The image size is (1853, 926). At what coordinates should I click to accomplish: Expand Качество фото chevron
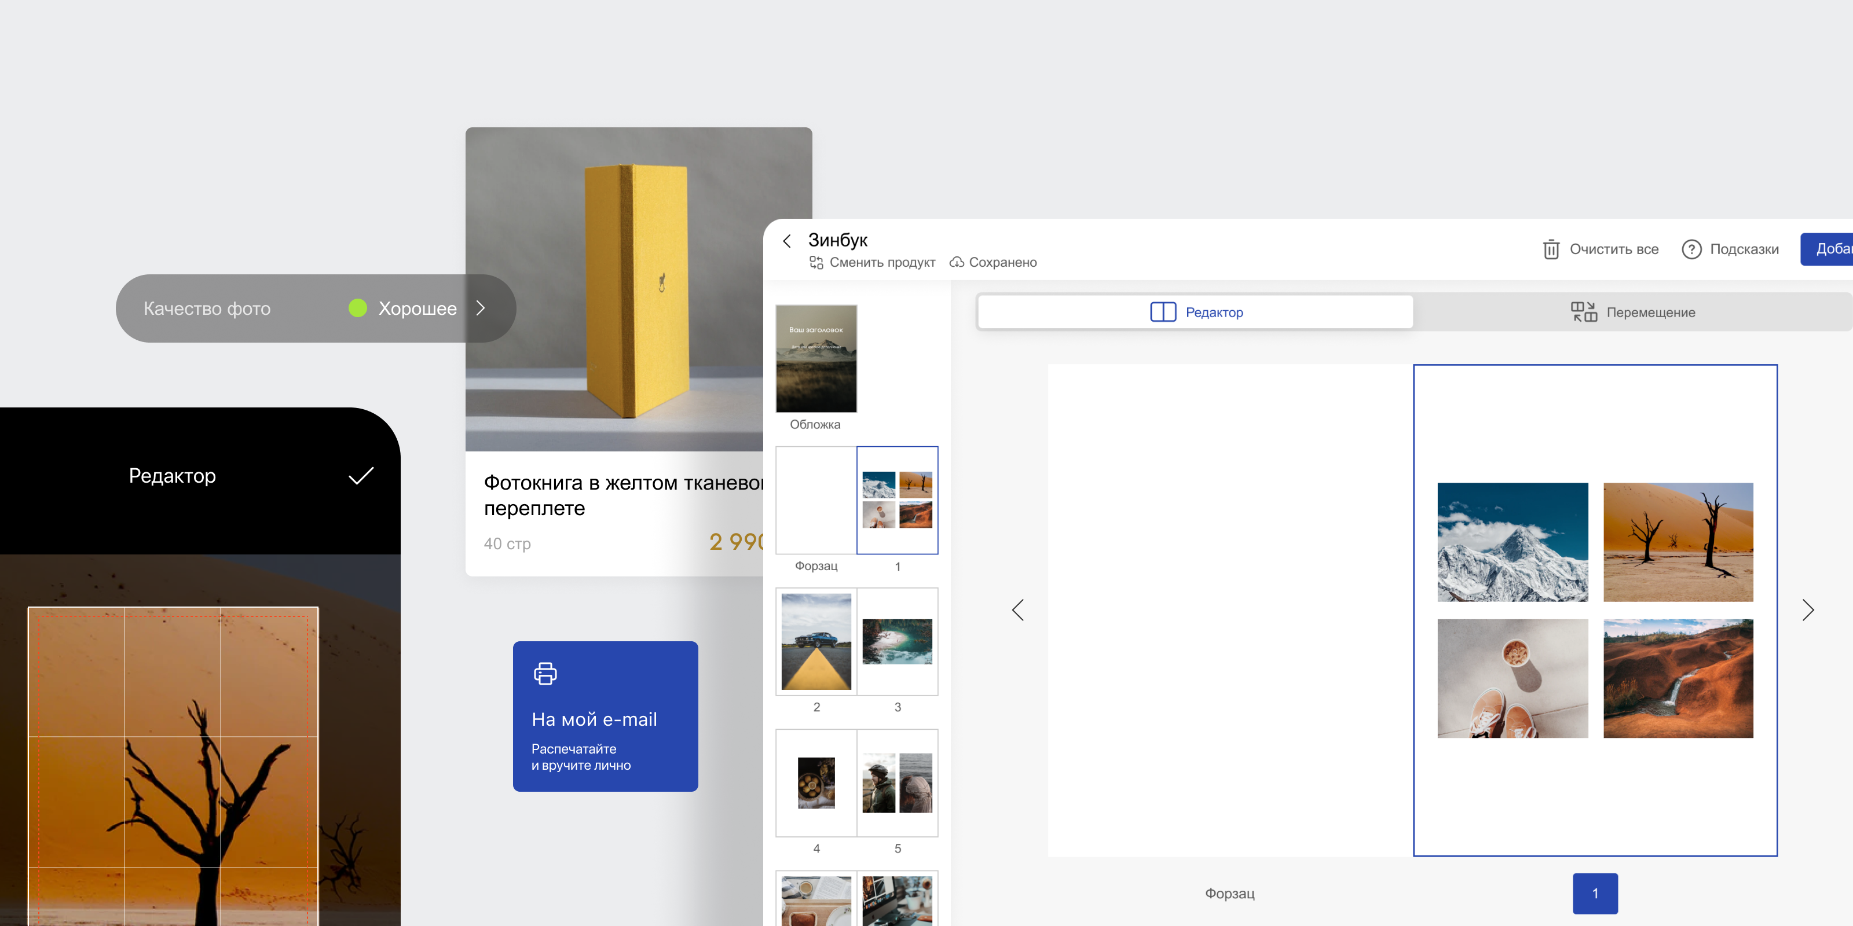[x=481, y=308]
